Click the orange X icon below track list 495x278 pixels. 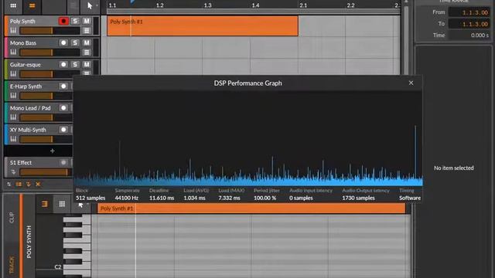pyautogui.click(x=38, y=184)
